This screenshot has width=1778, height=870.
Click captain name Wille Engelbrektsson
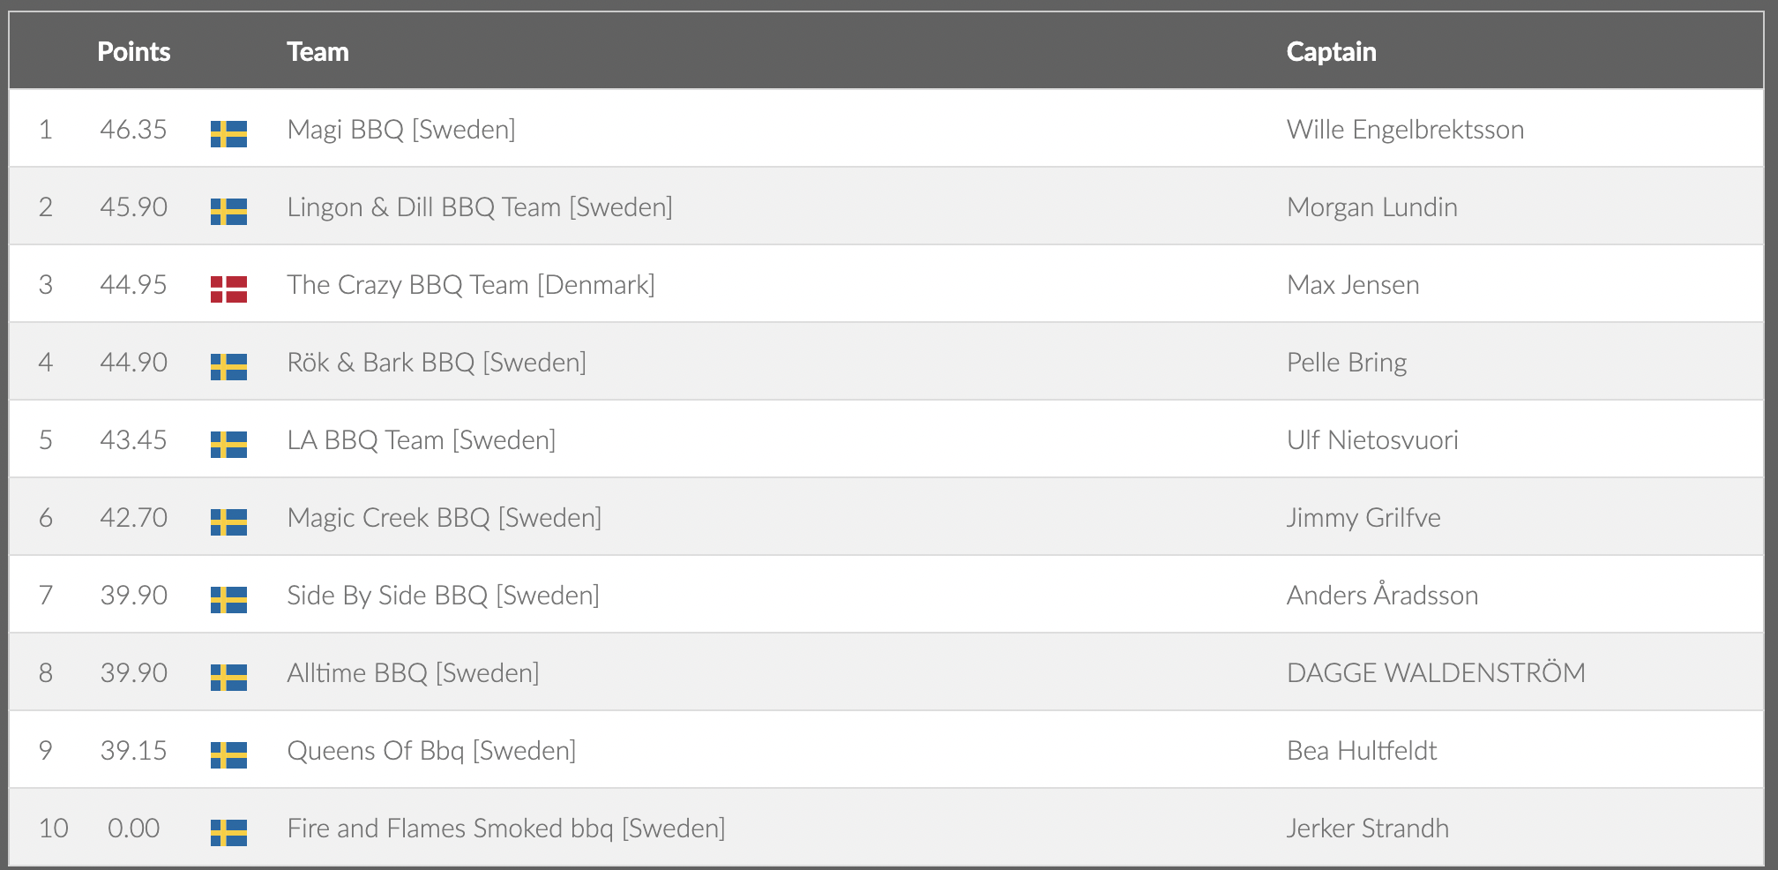pyautogui.click(x=1405, y=130)
